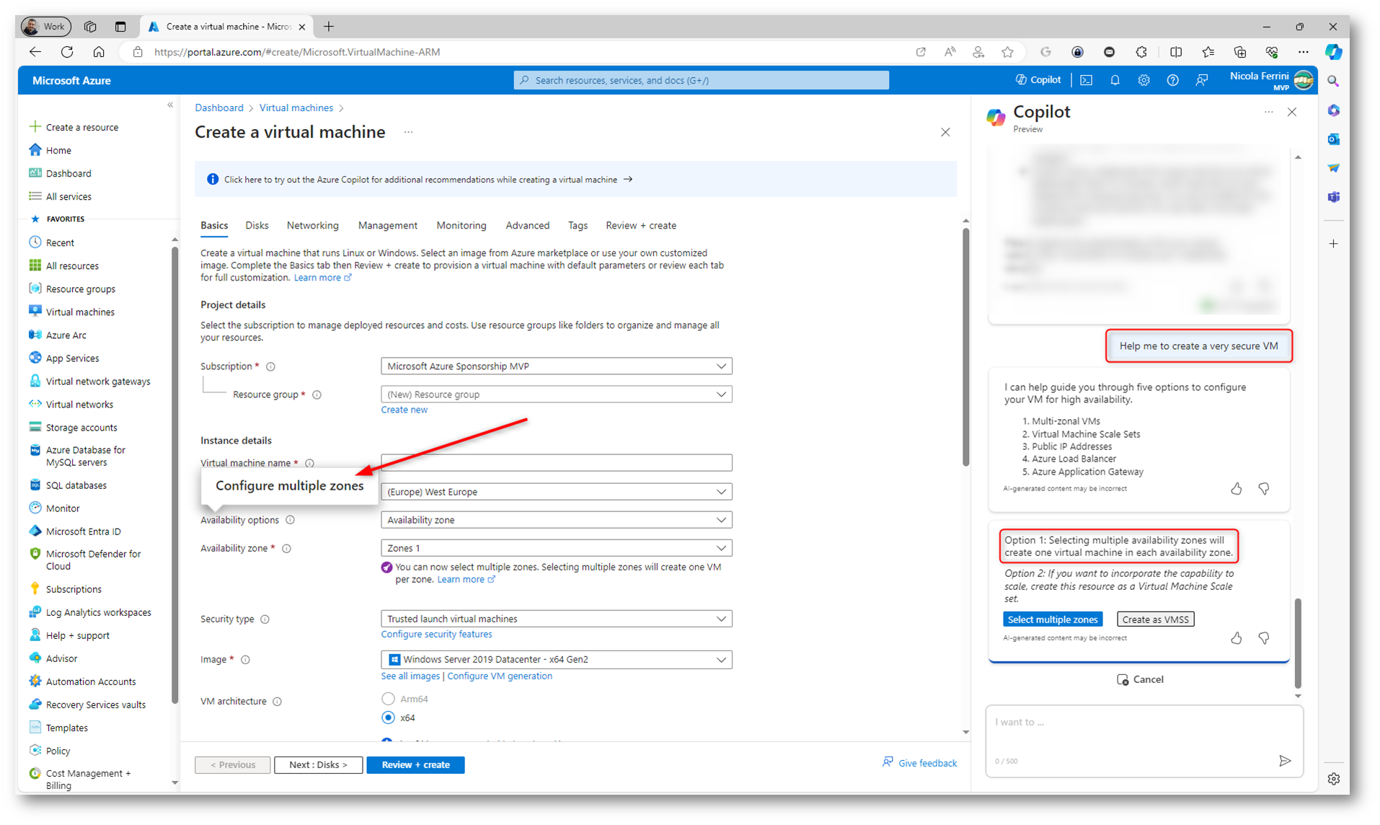The height and width of the screenshot is (825, 1380).
Task: Click Create as VMSS button
Action: point(1155,619)
